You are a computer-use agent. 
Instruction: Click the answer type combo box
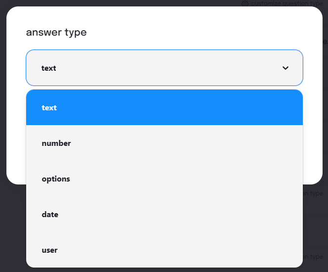click(x=164, y=68)
